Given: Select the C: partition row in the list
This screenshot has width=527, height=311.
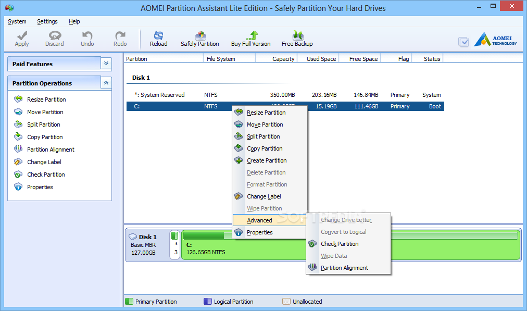Looking at the screenshot, I should click(285, 106).
